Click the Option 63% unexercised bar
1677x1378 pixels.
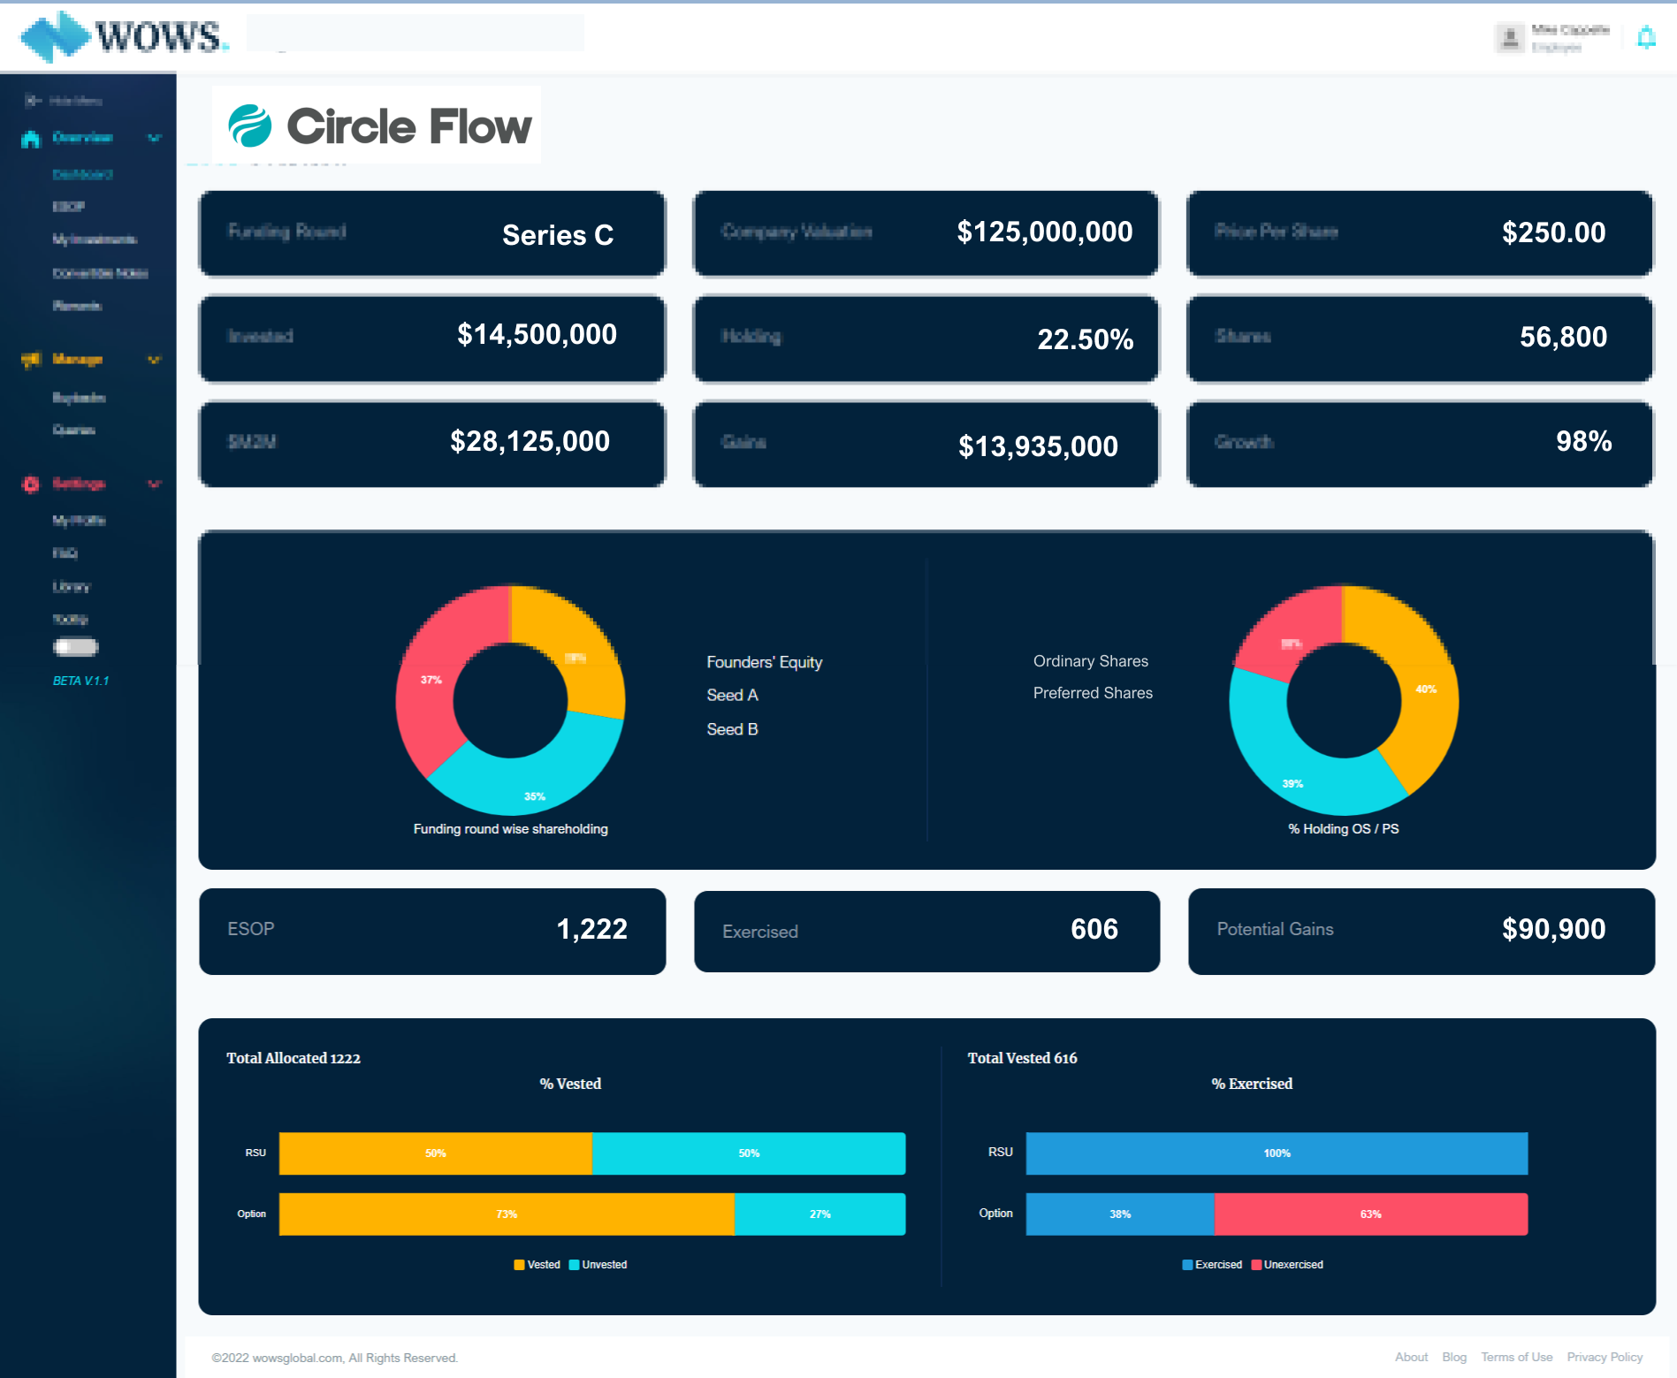(x=1371, y=1214)
